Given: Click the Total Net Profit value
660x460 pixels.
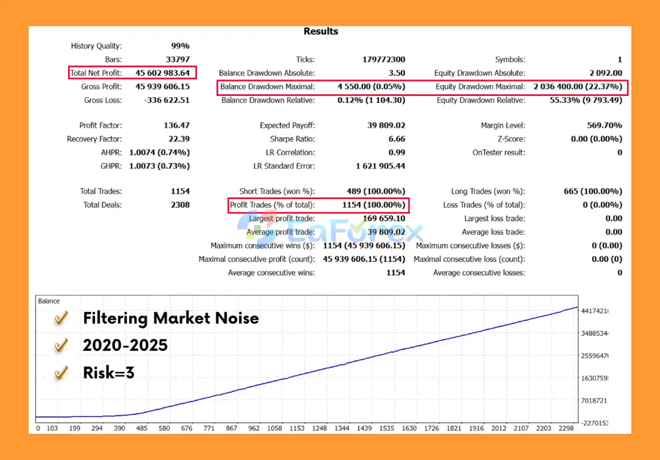Looking at the screenshot, I should 162,73.
